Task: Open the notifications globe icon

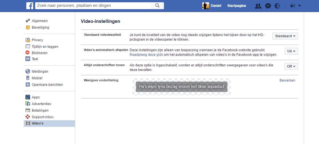Action: (x=277, y=6)
